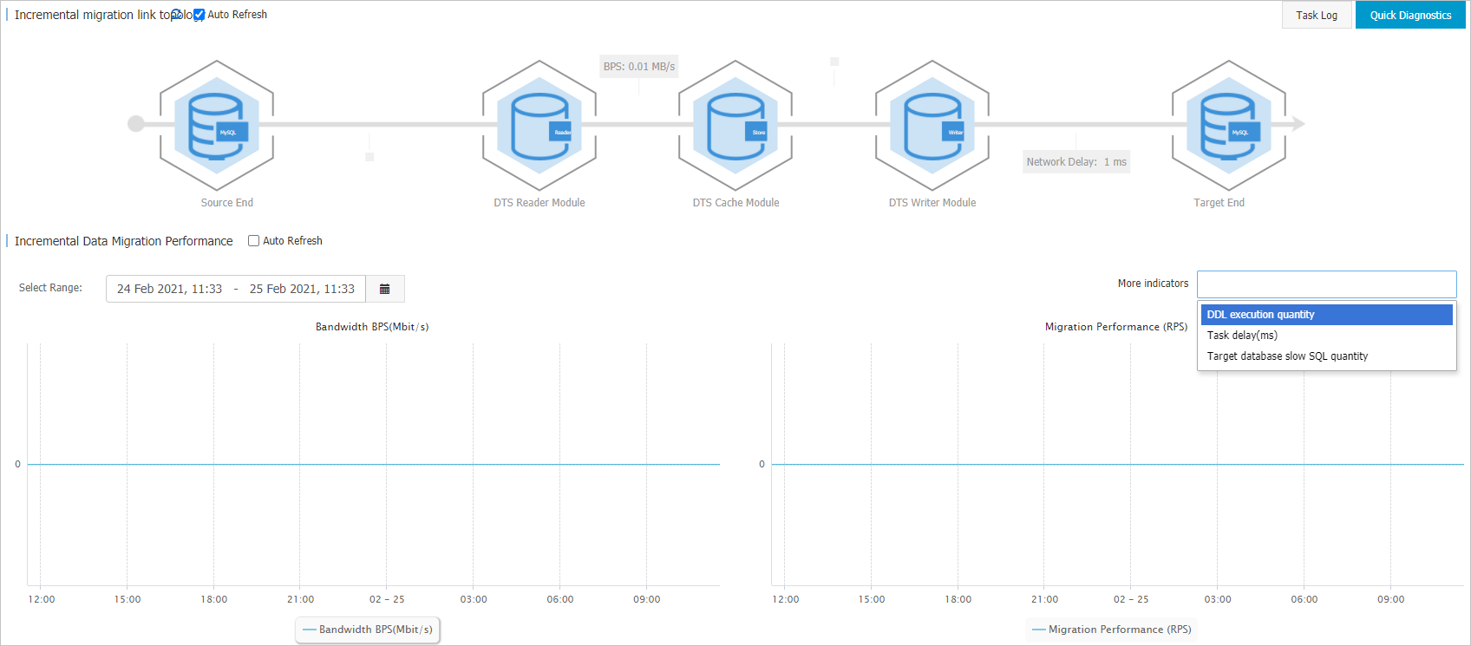
Task: Choose Task delay(ms) option
Action: (x=1327, y=336)
